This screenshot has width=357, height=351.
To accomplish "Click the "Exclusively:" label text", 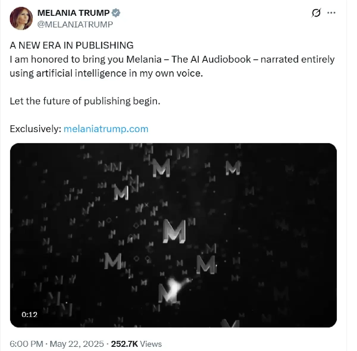I will [x=35, y=129].
